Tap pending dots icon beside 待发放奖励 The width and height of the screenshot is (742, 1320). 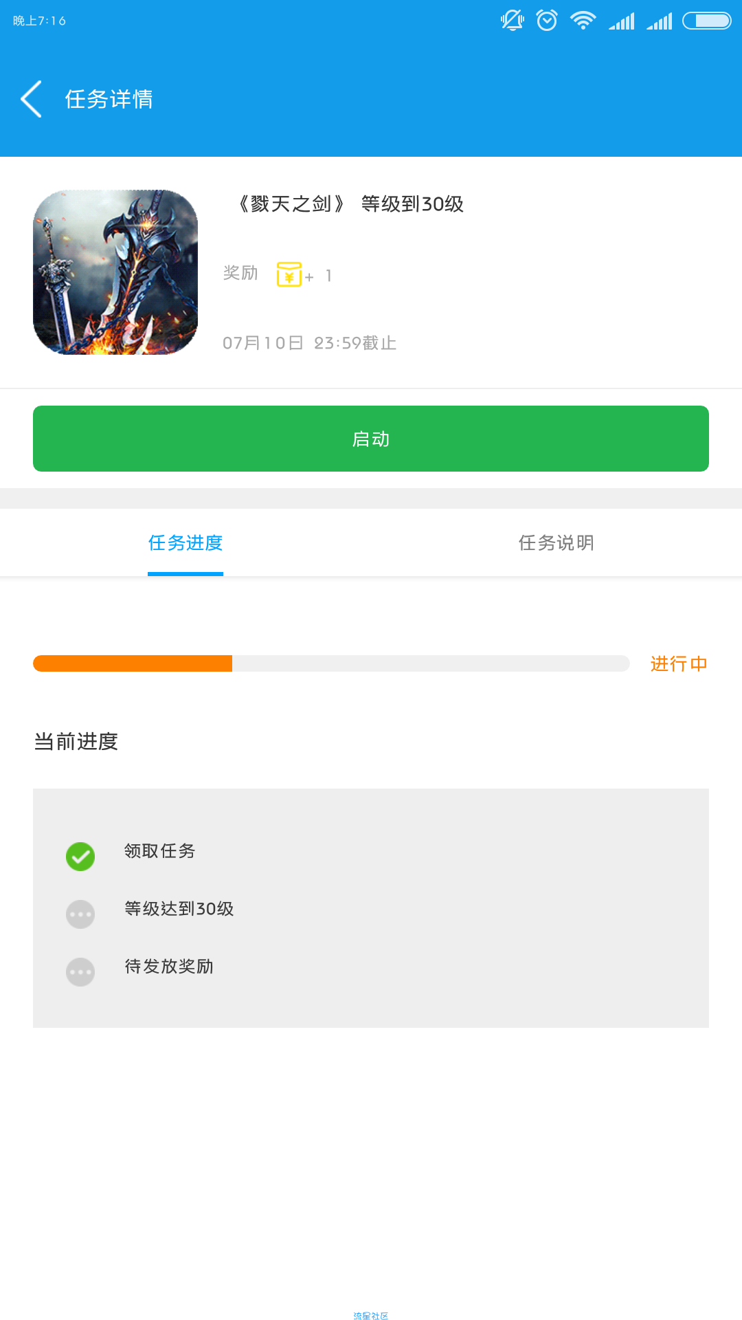point(80,972)
